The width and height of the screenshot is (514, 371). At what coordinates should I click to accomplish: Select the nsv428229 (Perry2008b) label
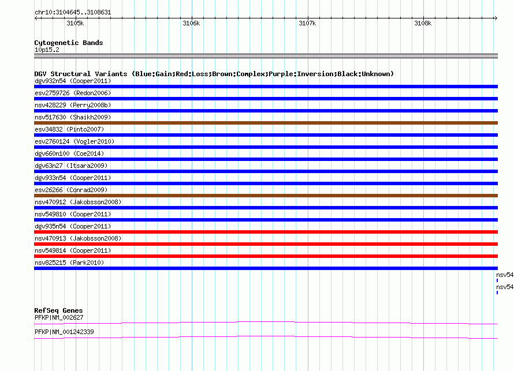73,105
